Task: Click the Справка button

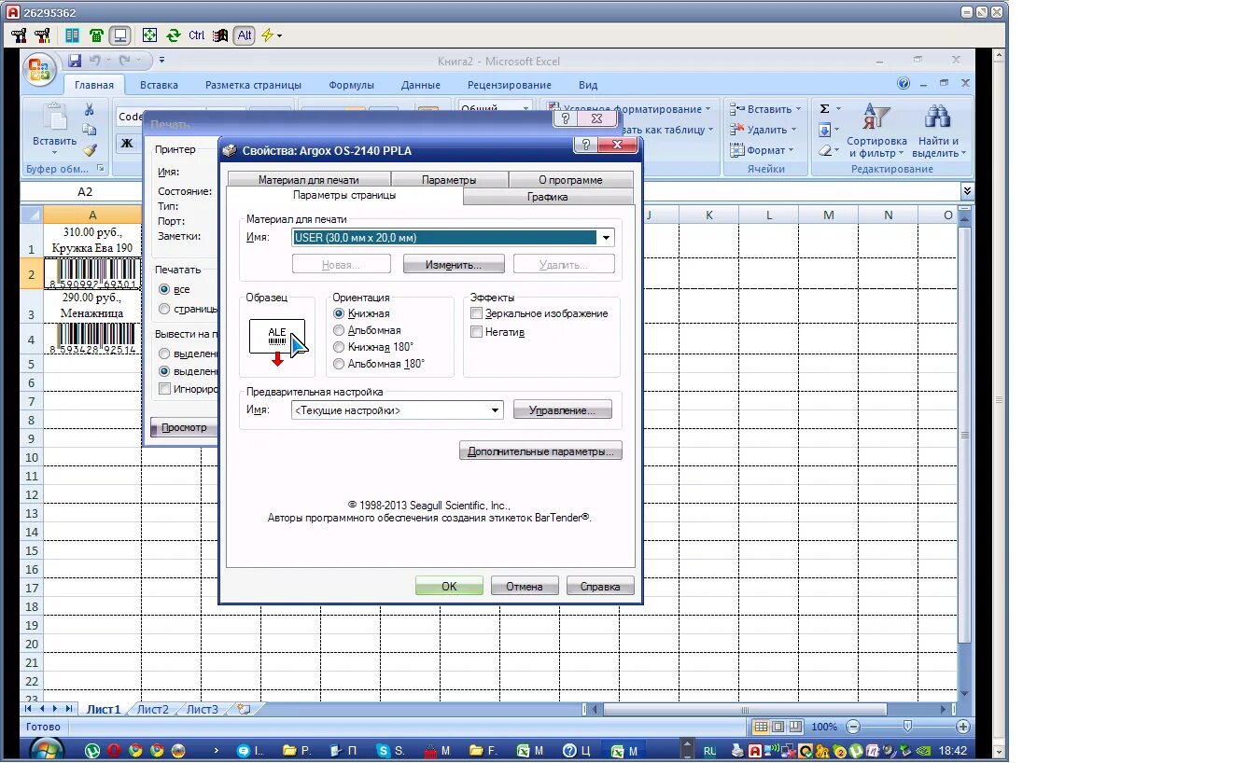Action: point(599,587)
